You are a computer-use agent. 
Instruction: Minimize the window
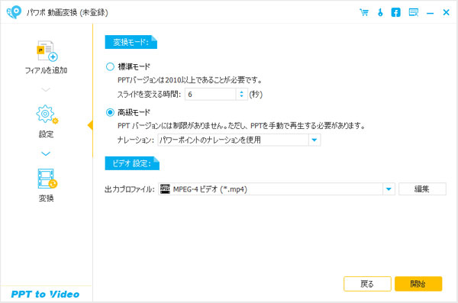click(x=430, y=13)
